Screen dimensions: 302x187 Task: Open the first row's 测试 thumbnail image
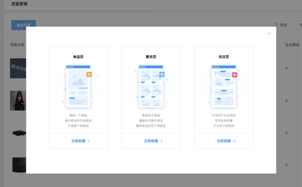(18, 68)
